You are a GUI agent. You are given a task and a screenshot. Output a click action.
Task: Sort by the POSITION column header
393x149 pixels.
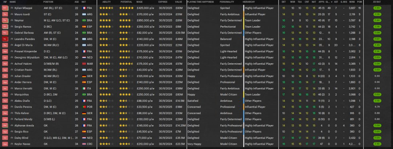coord(48,2)
